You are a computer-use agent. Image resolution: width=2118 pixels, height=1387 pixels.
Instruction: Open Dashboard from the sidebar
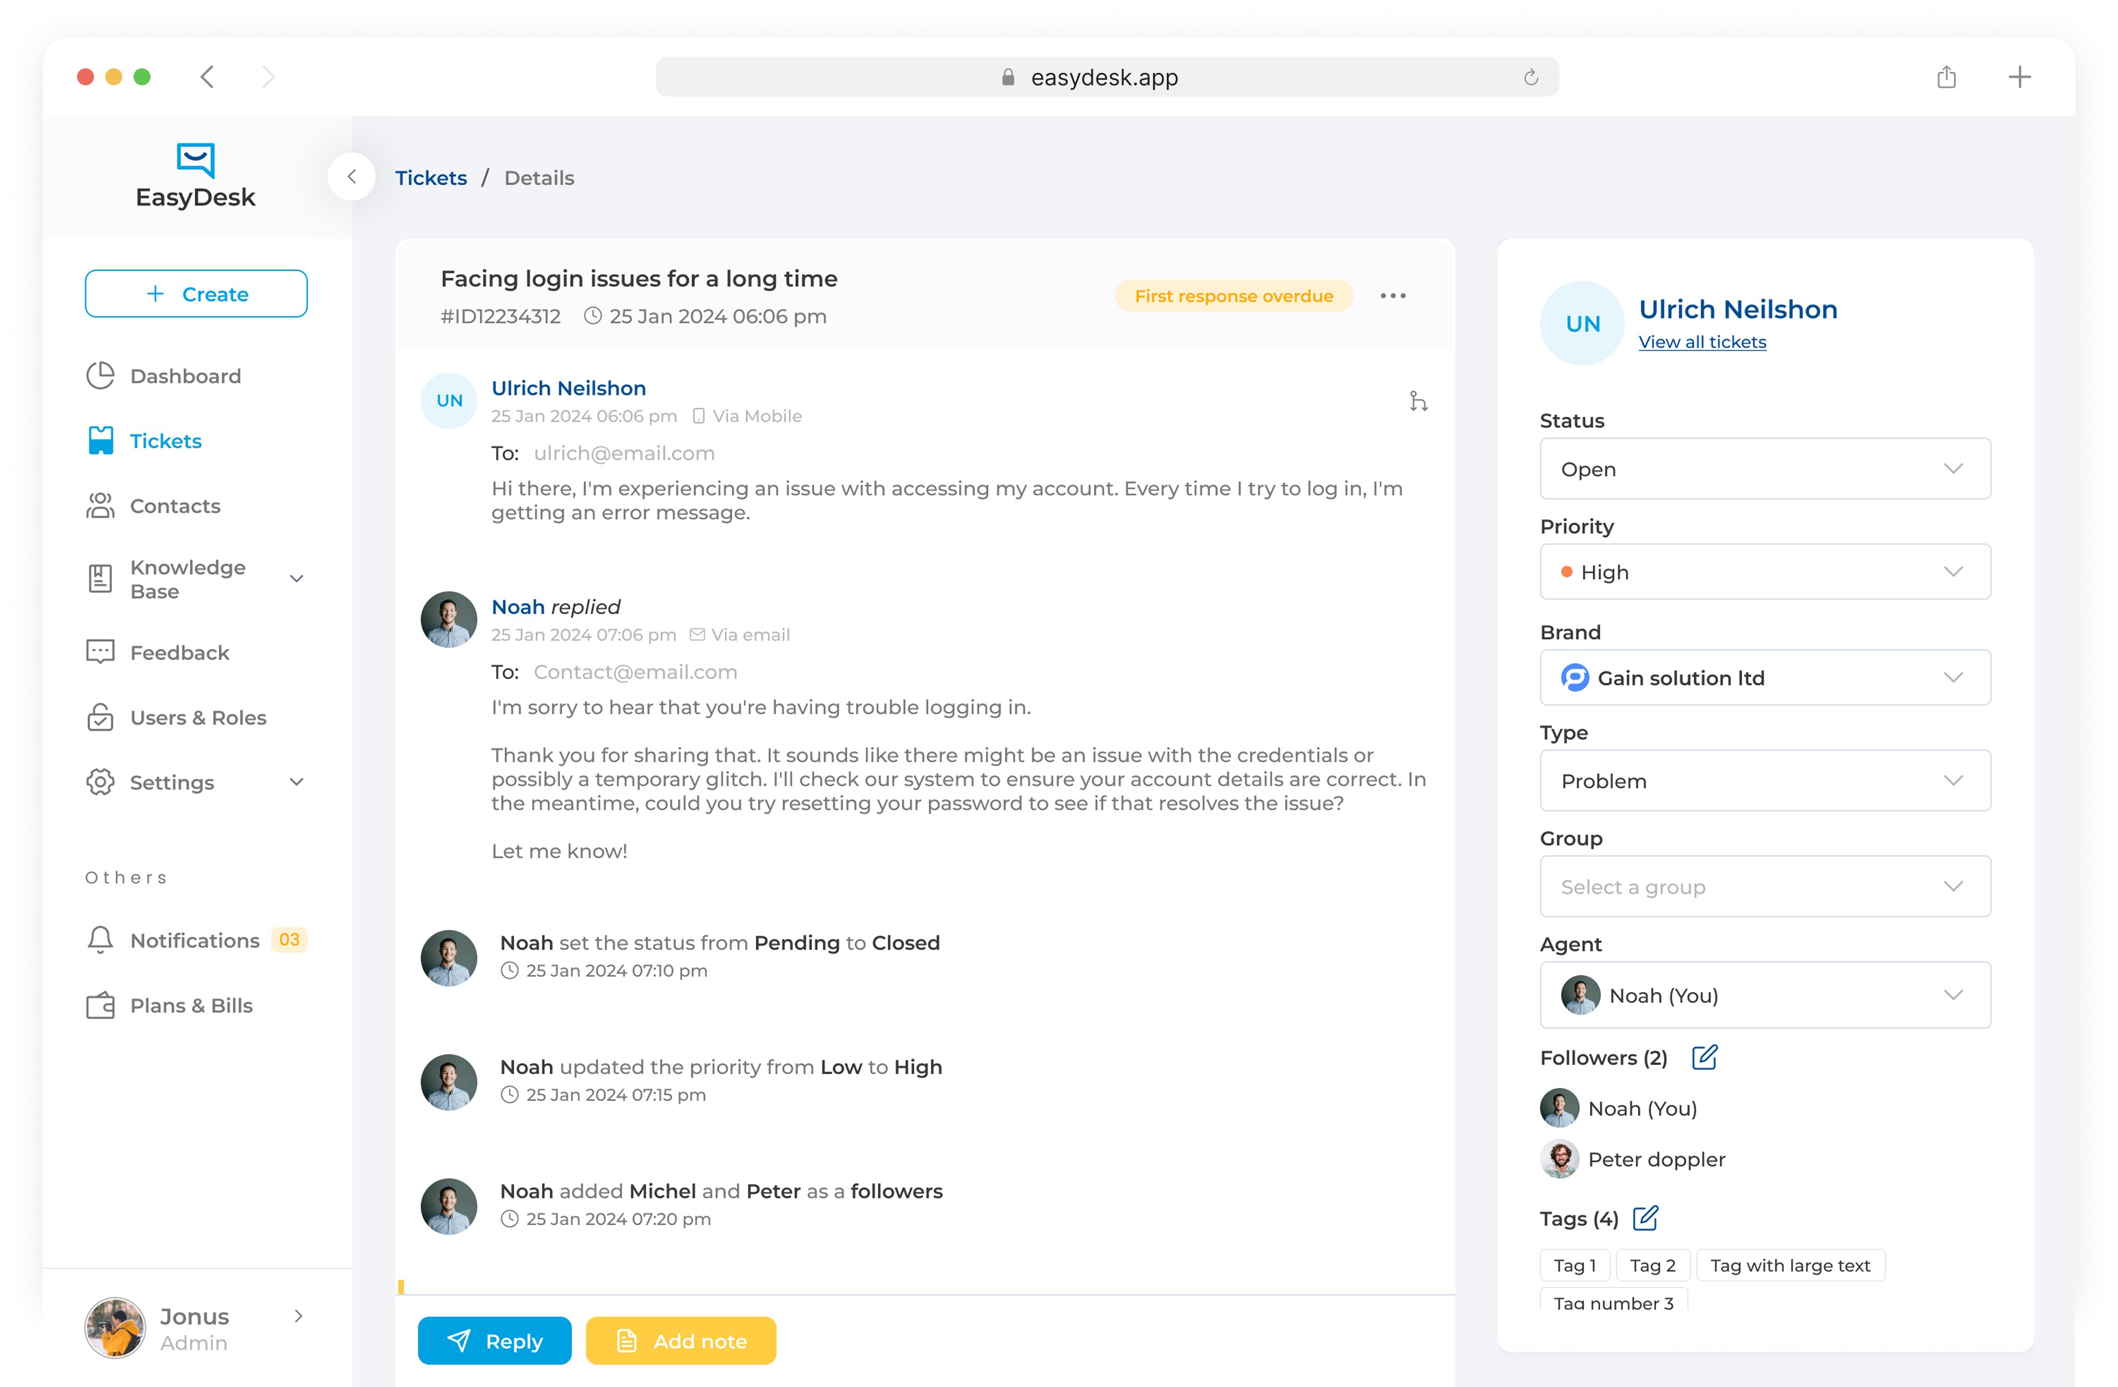(x=184, y=376)
